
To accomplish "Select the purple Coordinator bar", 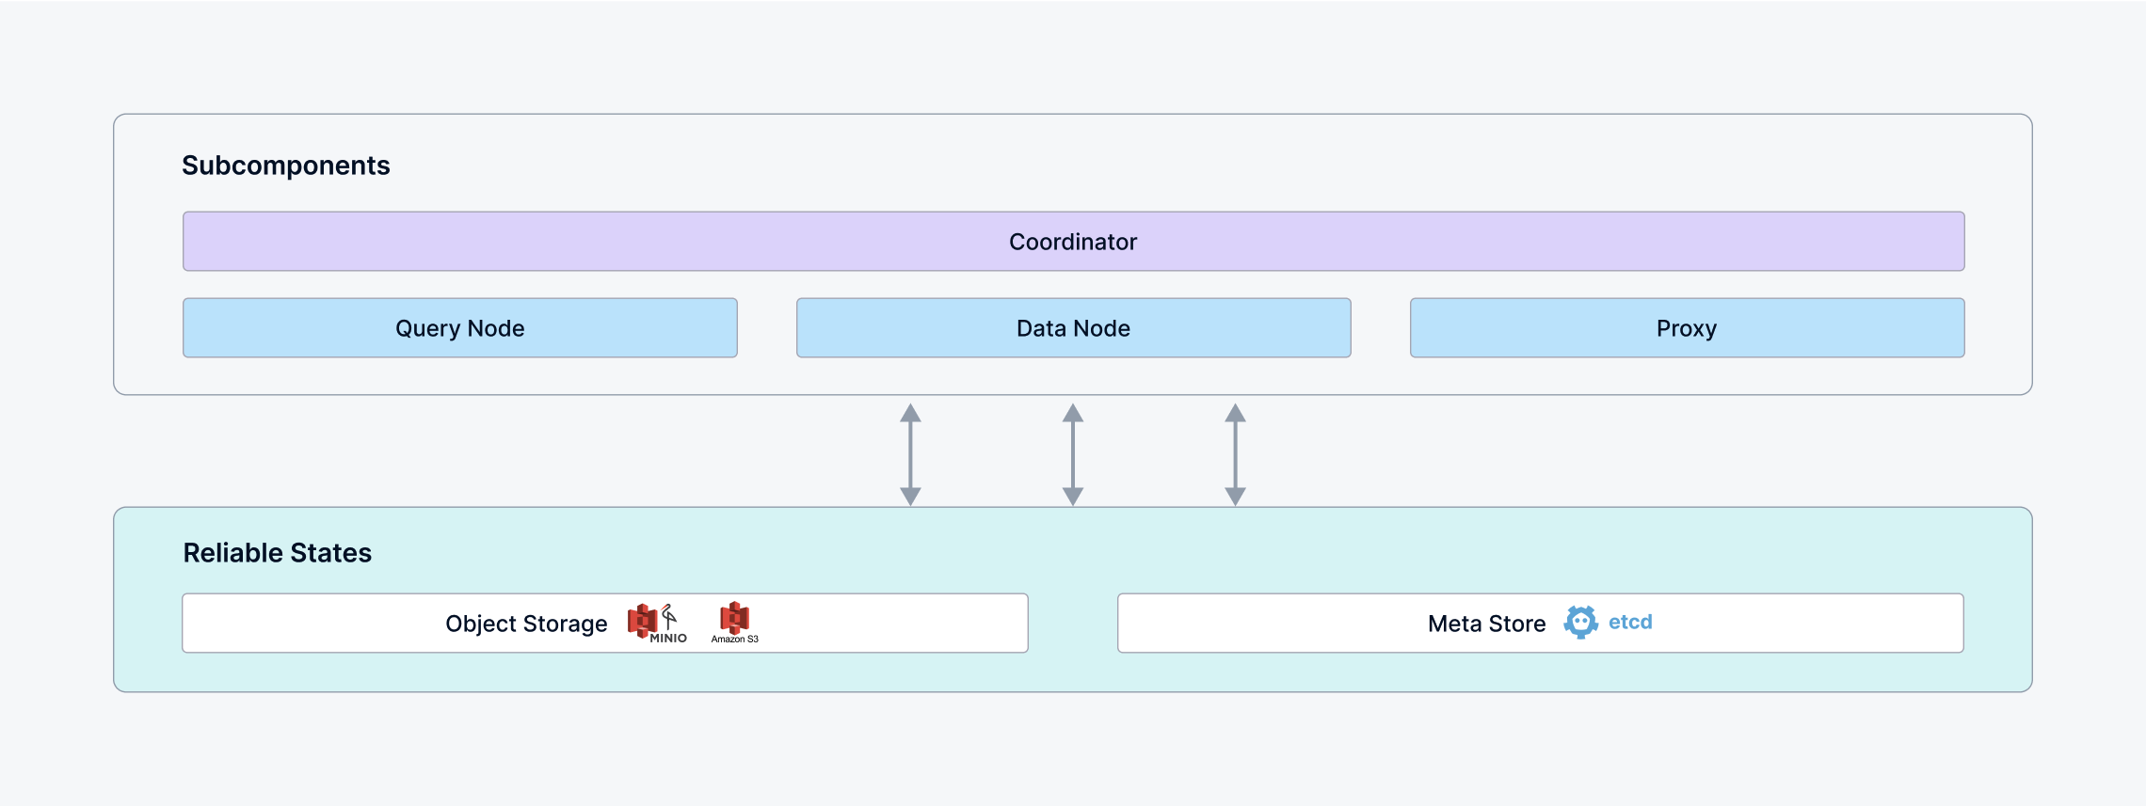I will click(1073, 242).
